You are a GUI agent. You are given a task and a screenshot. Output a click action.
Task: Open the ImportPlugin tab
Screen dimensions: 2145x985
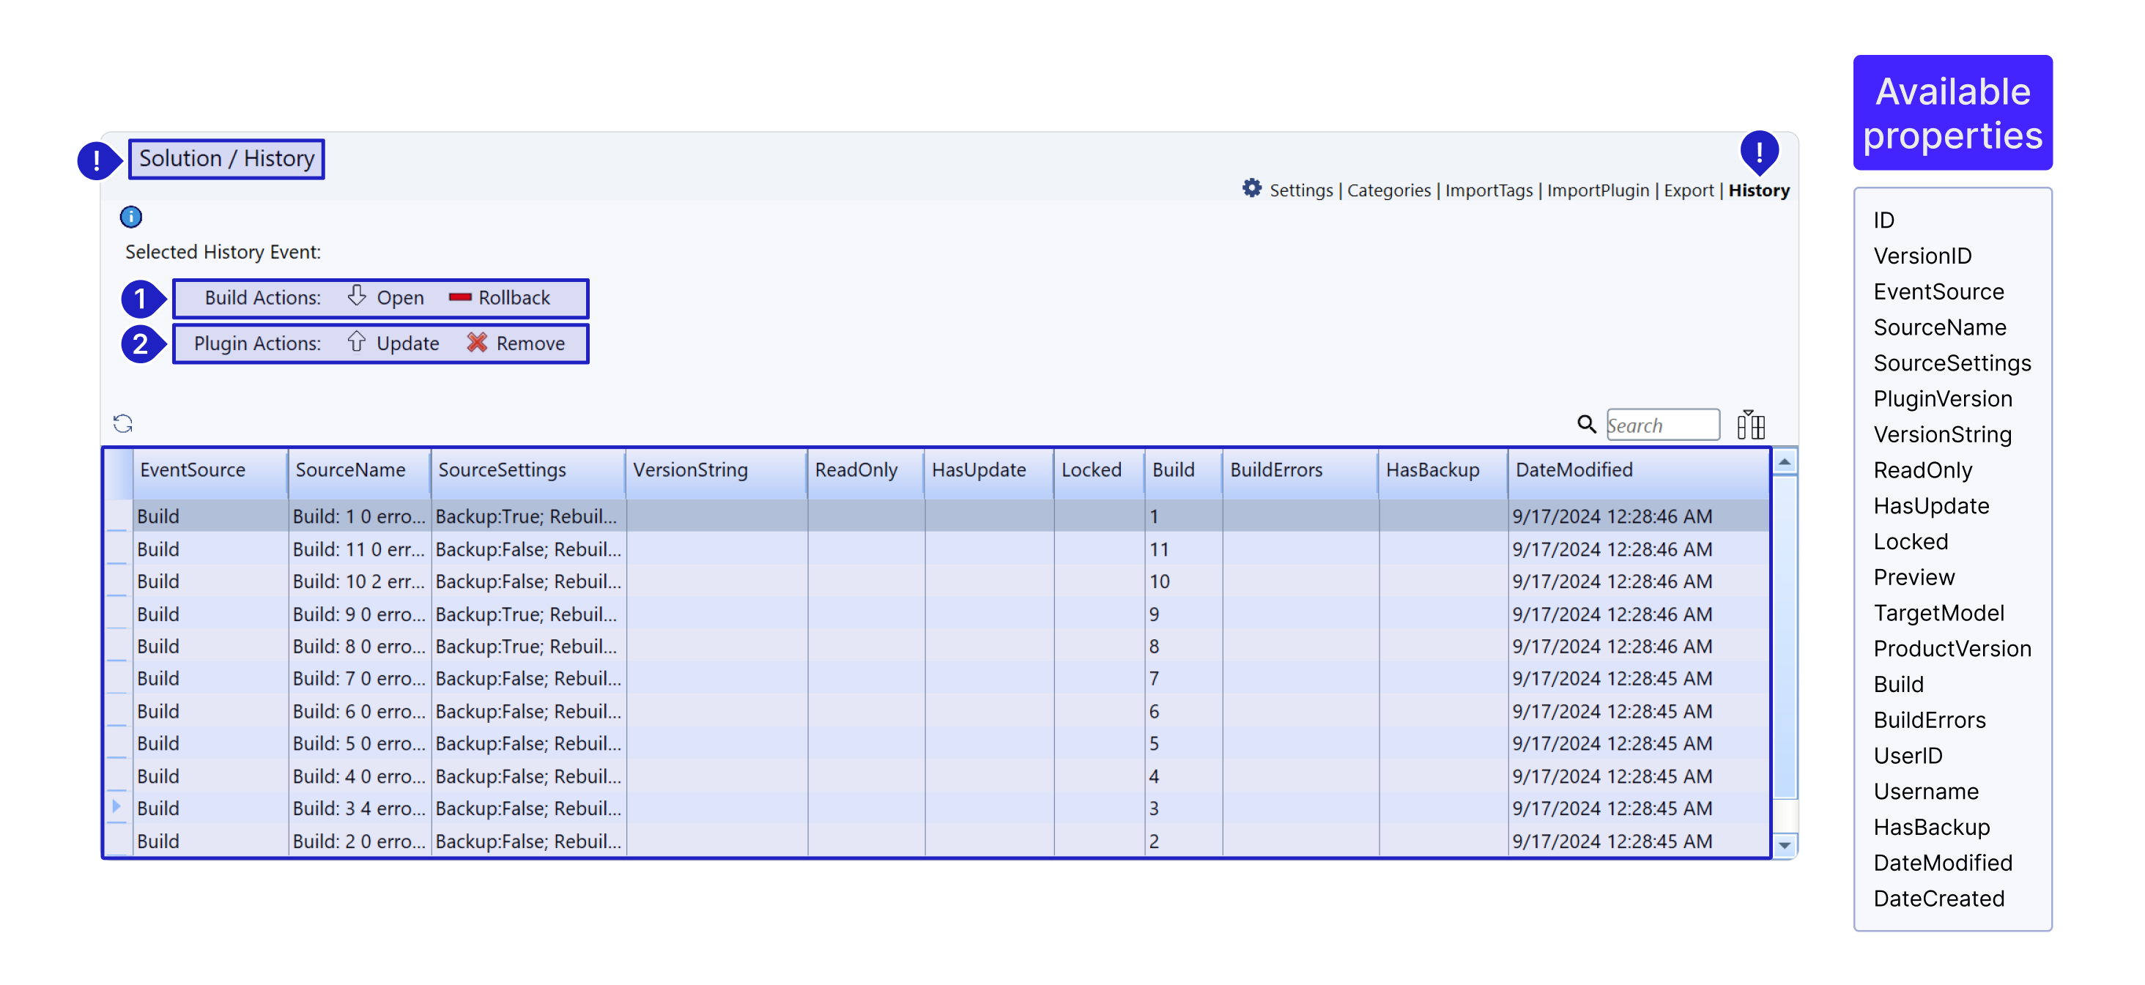coord(1597,190)
